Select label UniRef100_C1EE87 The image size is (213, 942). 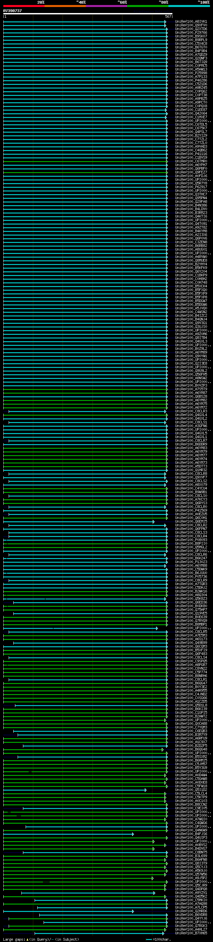(191, 110)
